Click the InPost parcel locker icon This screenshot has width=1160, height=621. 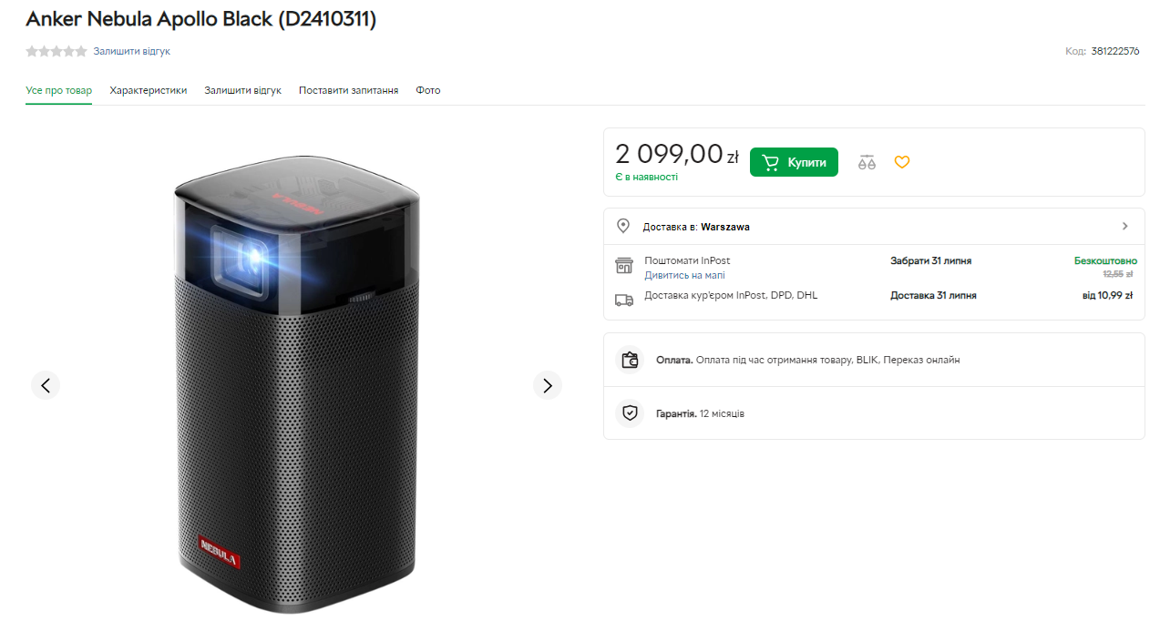[624, 266]
